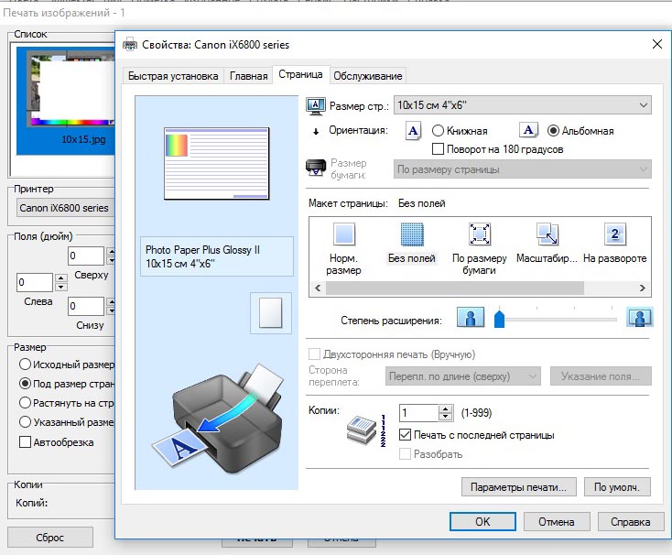Screen dimensions: 672x555
Task: Select 10x15.jpg thumbnail in list
Action: point(66,101)
